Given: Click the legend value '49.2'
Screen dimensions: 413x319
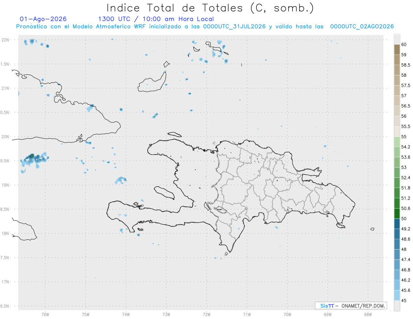Looking at the screenshot, I should pos(406,229).
